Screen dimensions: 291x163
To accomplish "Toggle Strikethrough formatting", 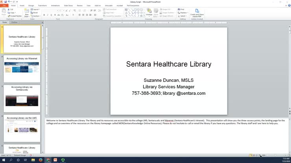I will pos(59,15).
